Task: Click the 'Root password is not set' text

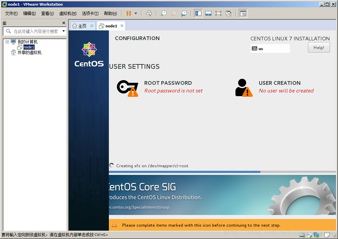Action: tap(173, 91)
